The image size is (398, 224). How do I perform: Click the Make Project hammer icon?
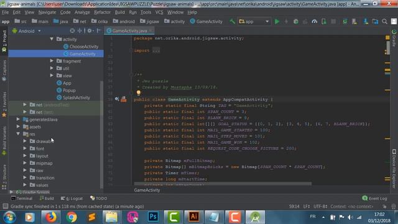pyautogui.click(x=232, y=22)
